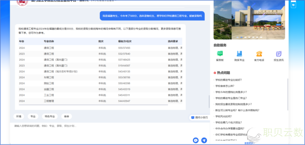Open question 学校风光如何？
Viewport: 305px width, 145px height.
tap(224, 117)
